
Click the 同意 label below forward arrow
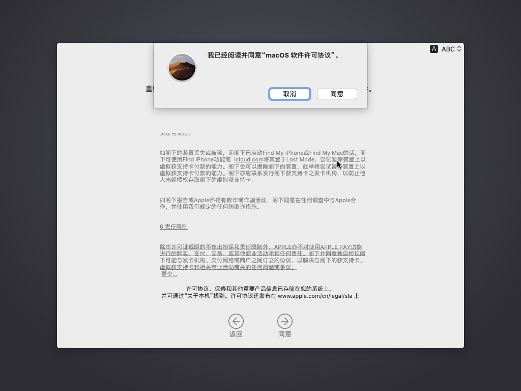pos(285,334)
